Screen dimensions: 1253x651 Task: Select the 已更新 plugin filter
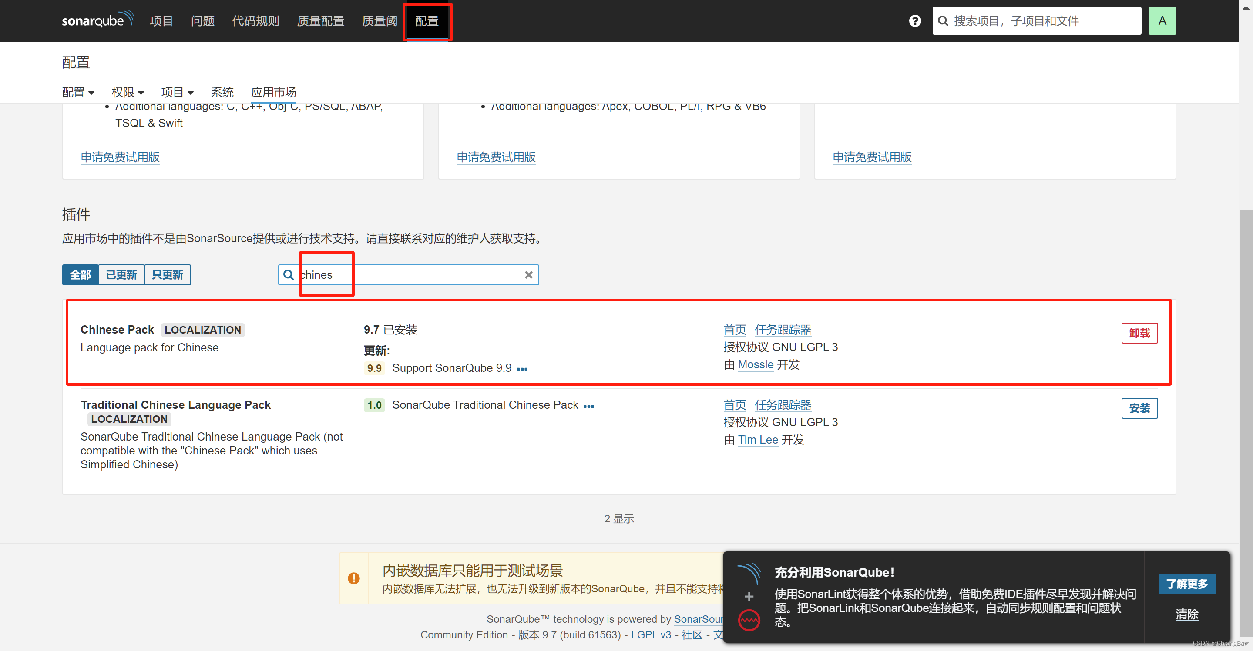pos(121,275)
